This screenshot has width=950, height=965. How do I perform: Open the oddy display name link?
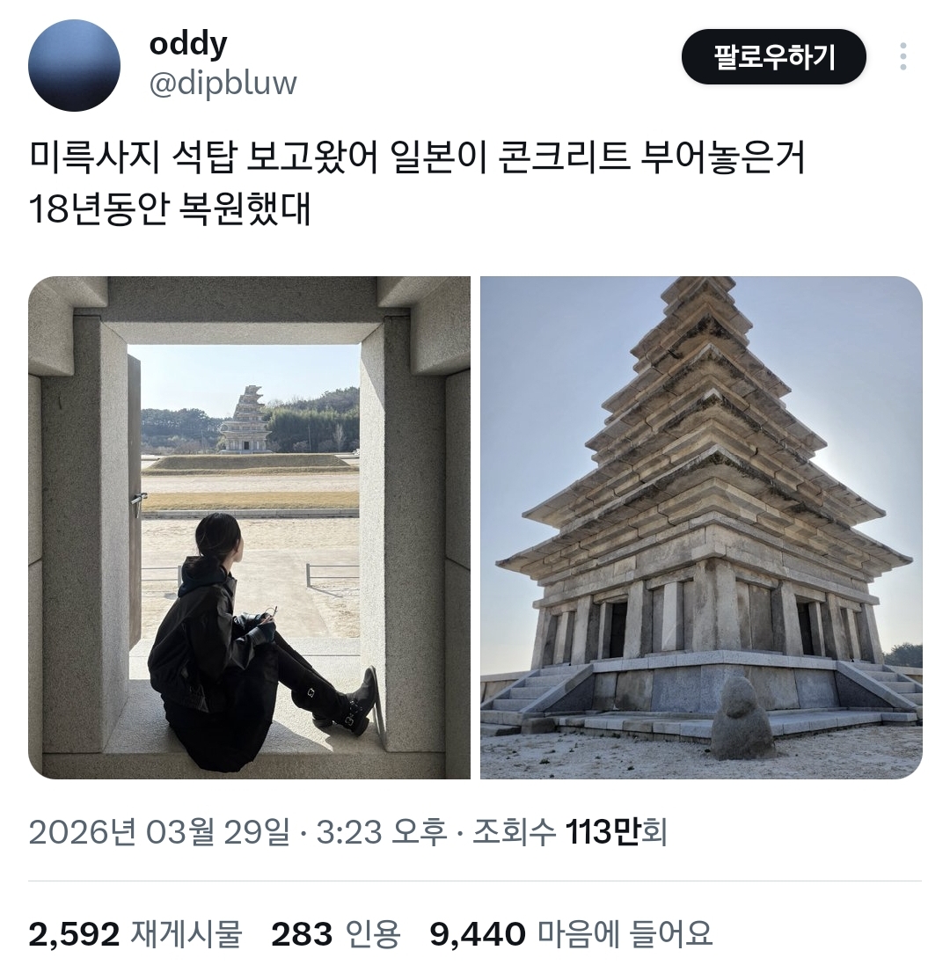[188, 44]
